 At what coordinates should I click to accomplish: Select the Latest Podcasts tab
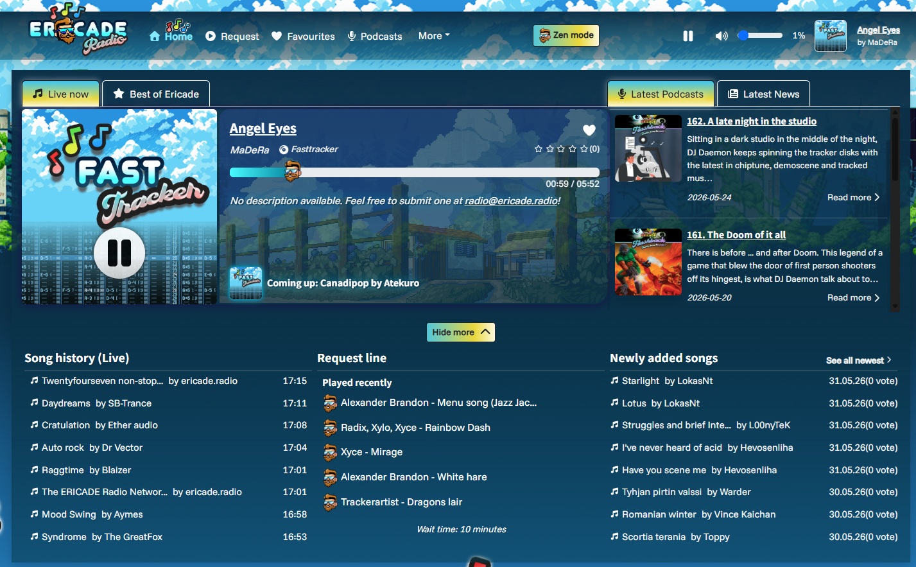[x=661, y=94]
